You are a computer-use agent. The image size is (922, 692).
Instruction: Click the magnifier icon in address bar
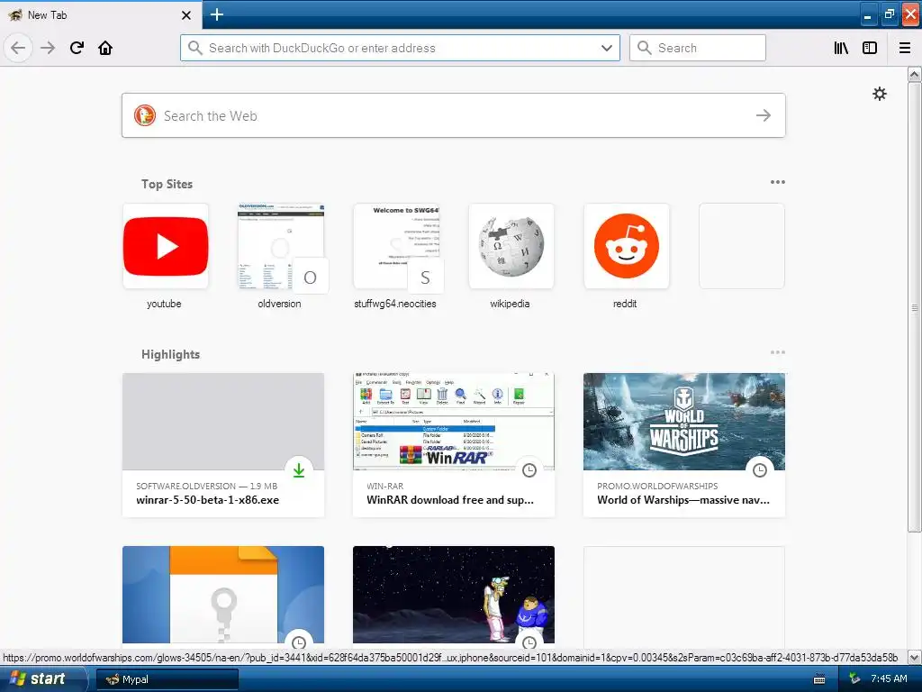point(194,48)
